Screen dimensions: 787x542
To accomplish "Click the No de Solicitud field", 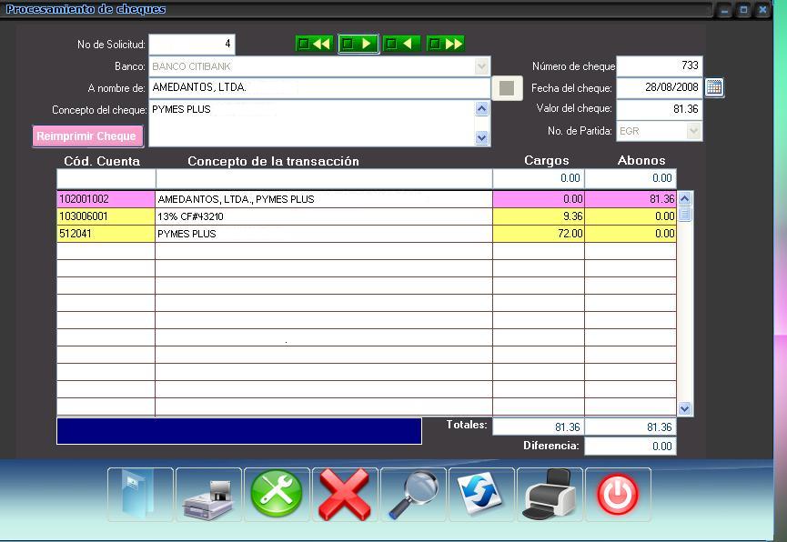I will 192,45.
